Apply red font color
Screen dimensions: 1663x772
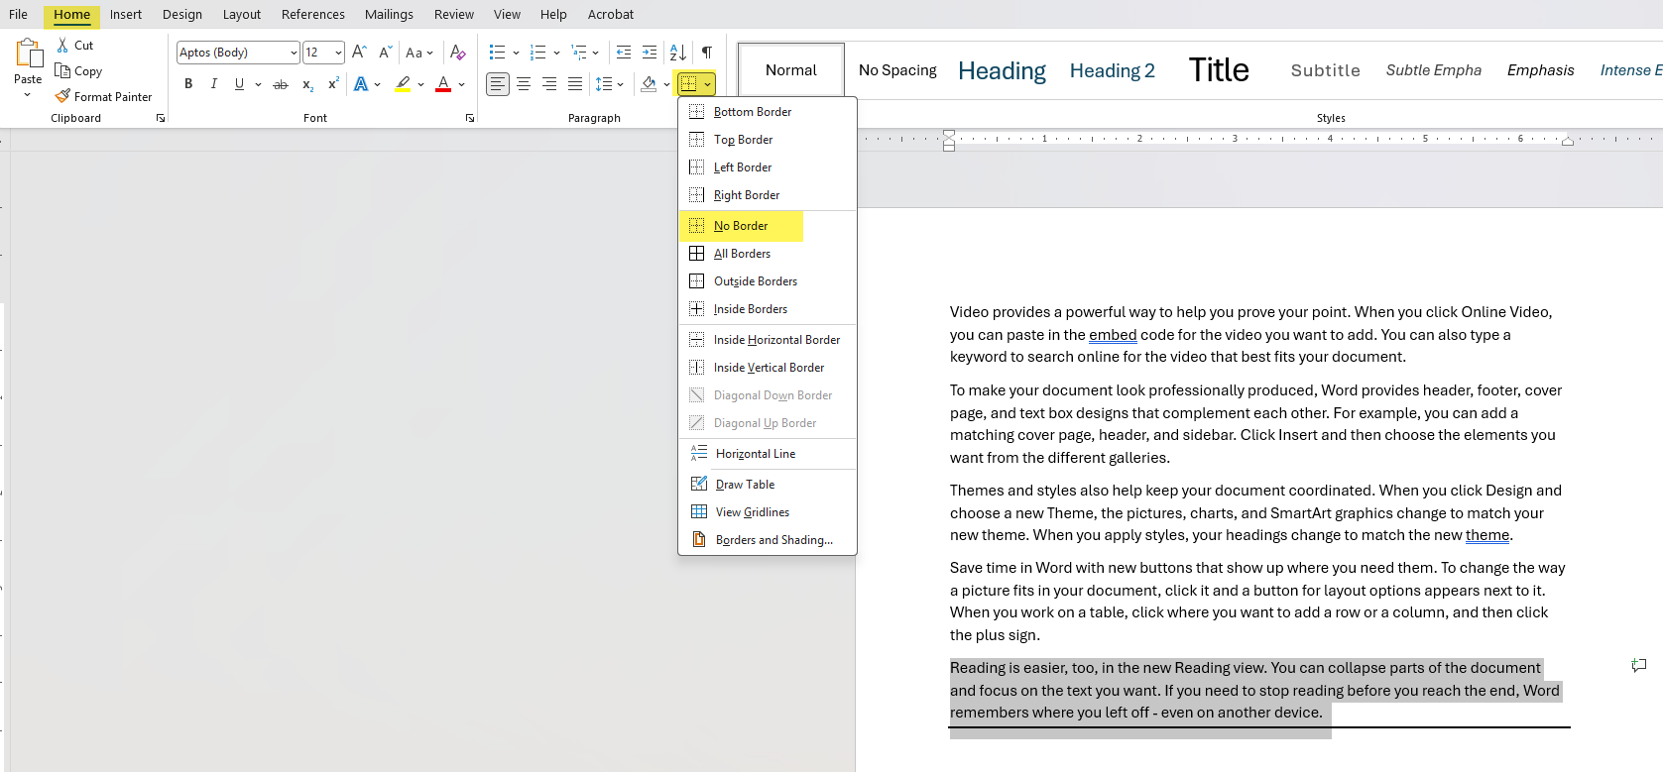(443, 84)
